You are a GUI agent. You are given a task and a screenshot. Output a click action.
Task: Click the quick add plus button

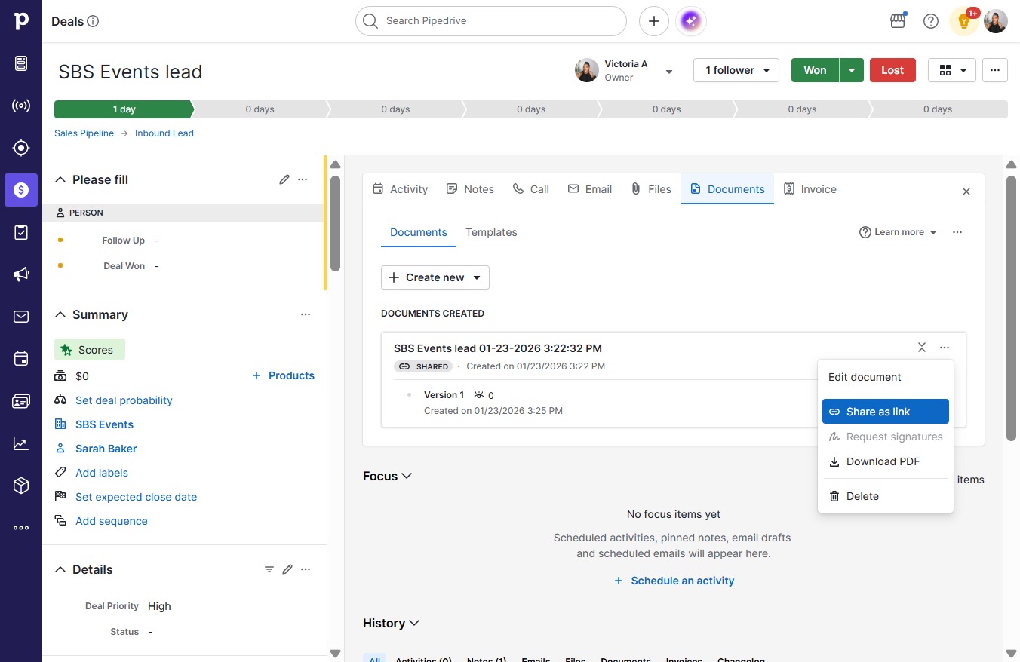click(x=654, y=21)
